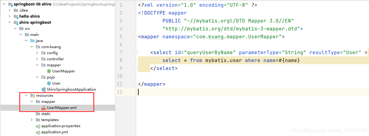Collapse the src folder arrow

click(15, 29)
